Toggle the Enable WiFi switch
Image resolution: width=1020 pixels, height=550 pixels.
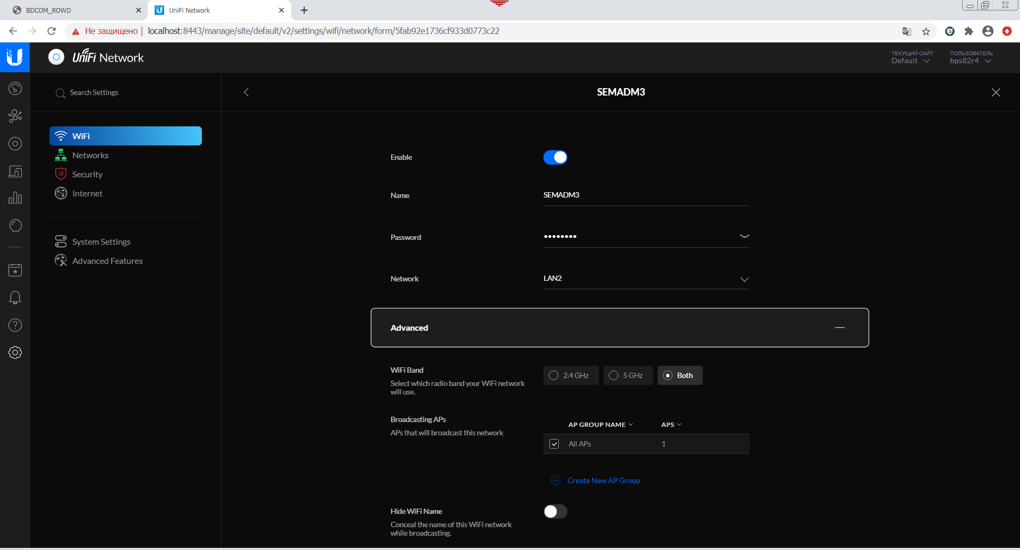click(x=555, y=157)
